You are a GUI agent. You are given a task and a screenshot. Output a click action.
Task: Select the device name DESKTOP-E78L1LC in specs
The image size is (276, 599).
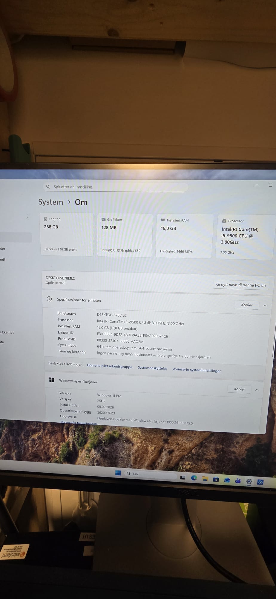(112, 315)
